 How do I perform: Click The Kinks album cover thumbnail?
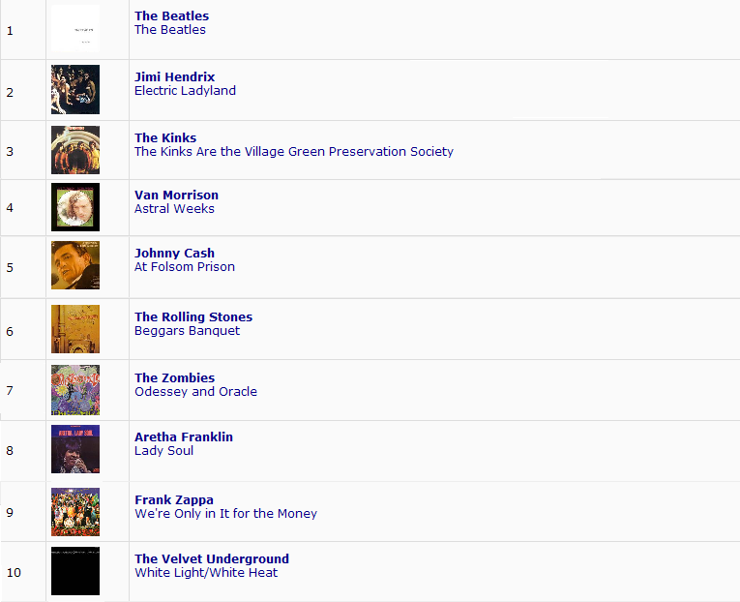tap(75, 150)
